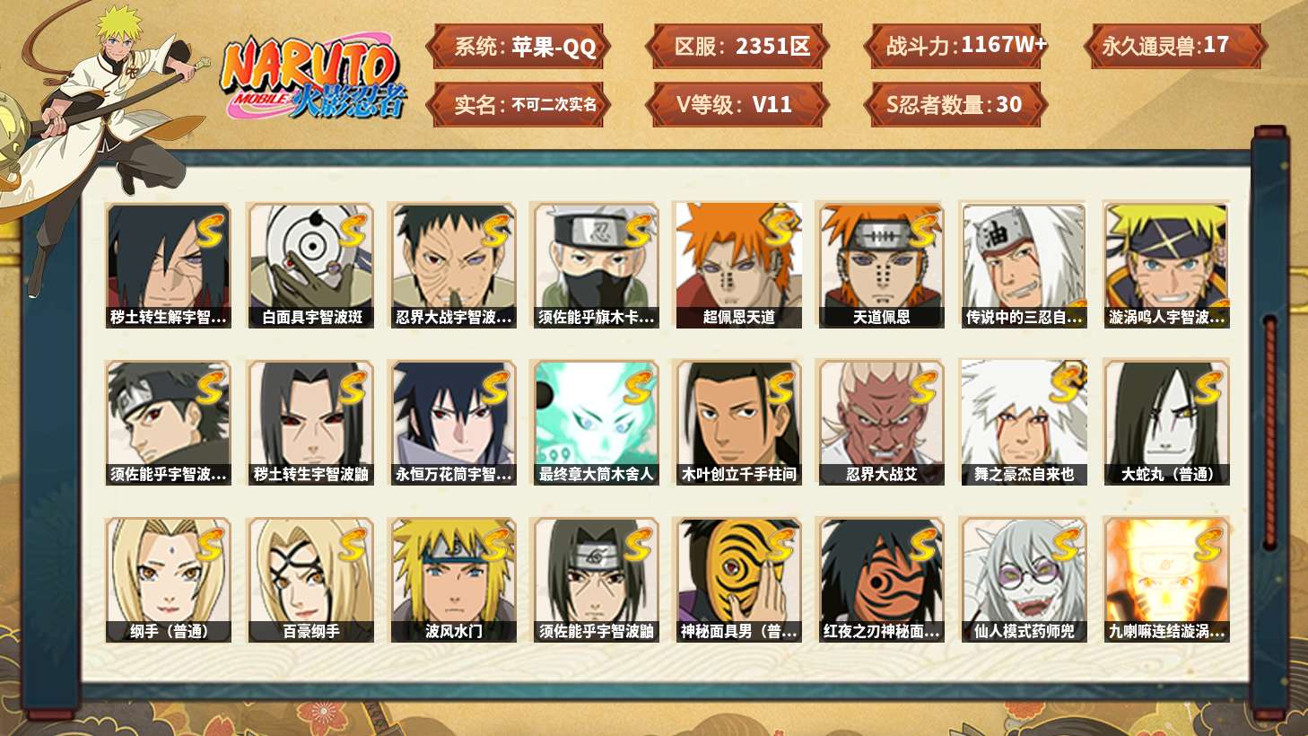This screenshot has width=1308, height=736.
Task: Click the 仙人模式药师兜 icon
Action: [1024, 580]
